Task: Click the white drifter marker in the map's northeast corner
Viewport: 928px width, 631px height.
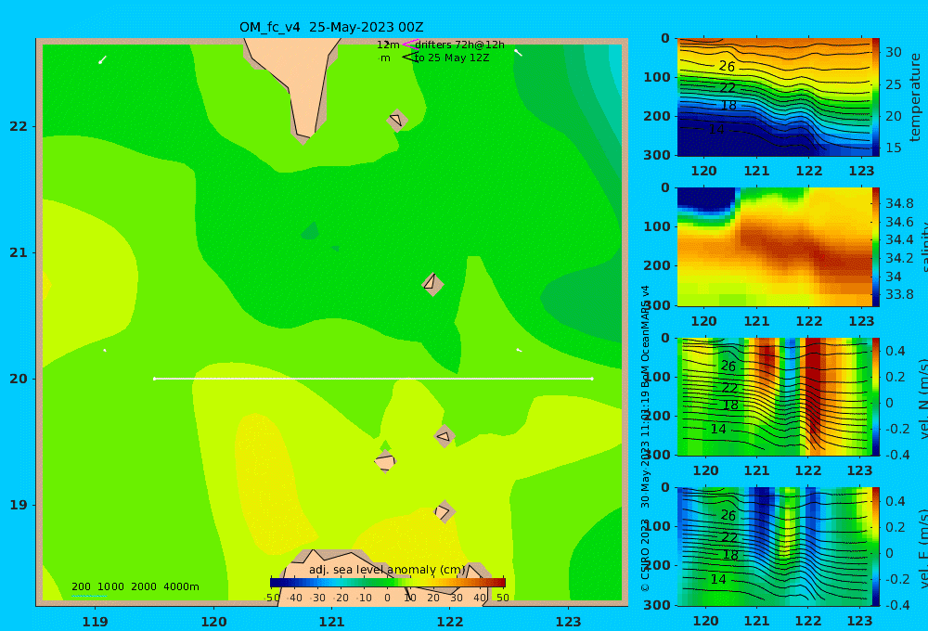Action: (x=519, y=53)
